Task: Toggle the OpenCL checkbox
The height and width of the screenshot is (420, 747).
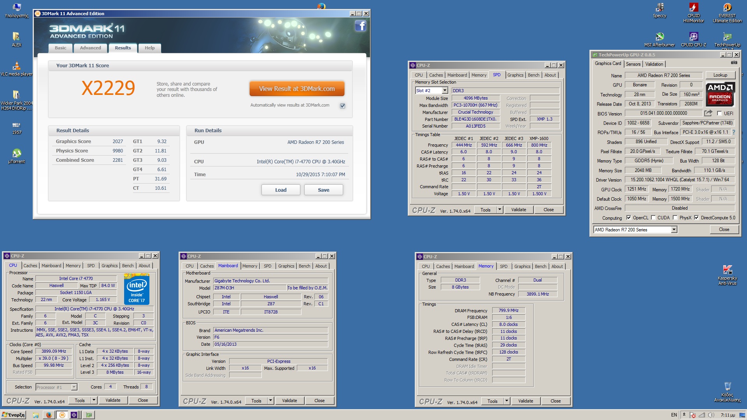Action: point(629,218)
